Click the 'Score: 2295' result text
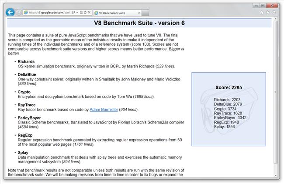Viewport: 284px width, 184px height. [229, 87]
